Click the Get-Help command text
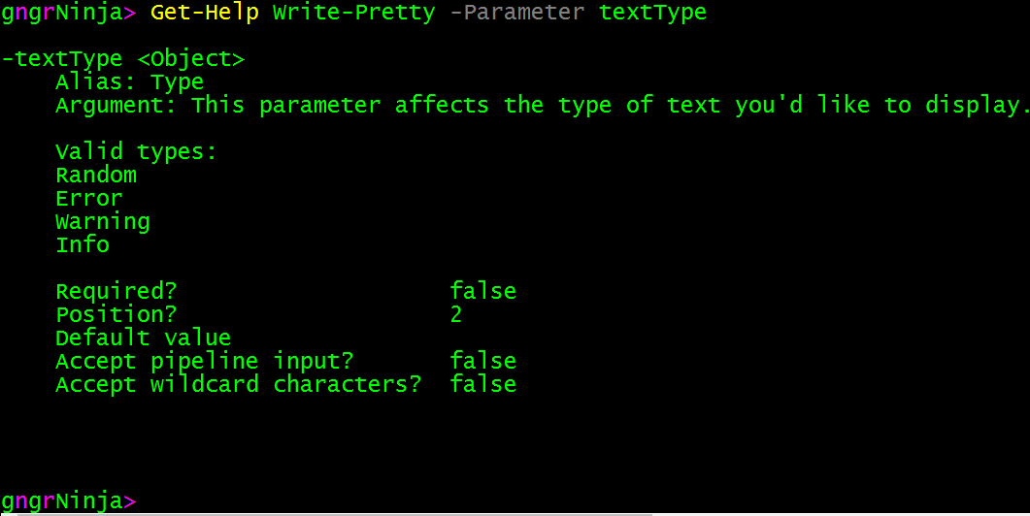This screenshot has width=1030, height=516. (x=204, y=13)
